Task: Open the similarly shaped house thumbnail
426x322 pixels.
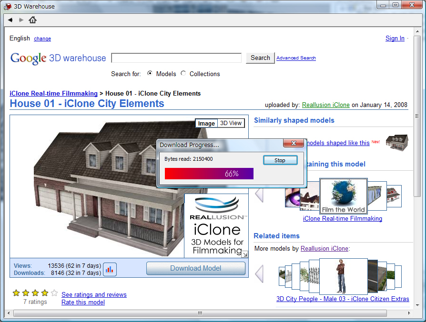Action: [397, 142]
